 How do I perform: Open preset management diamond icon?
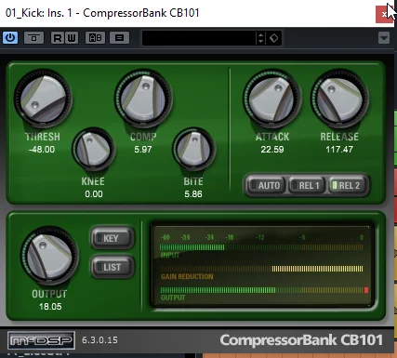coord(274,38)
